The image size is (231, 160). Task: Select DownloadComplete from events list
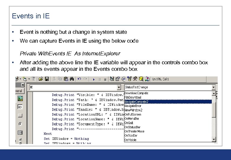coord(168,93)
